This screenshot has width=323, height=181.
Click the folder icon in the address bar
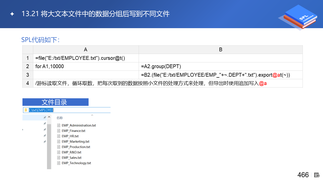coord(26,110)
